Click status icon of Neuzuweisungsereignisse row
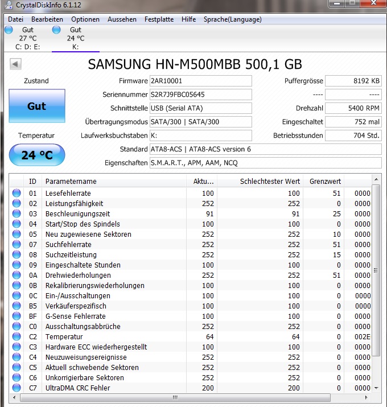 (x=17, y=357)
